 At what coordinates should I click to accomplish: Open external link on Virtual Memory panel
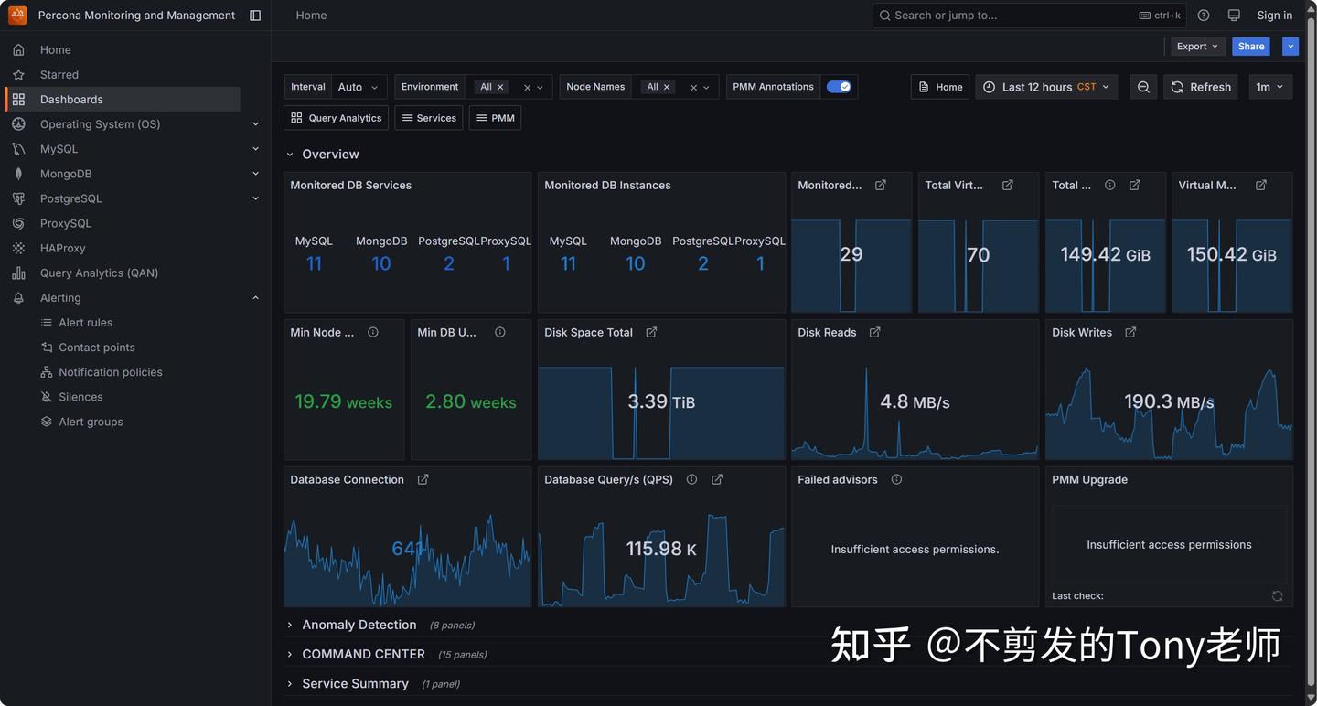coord(1261,185)
